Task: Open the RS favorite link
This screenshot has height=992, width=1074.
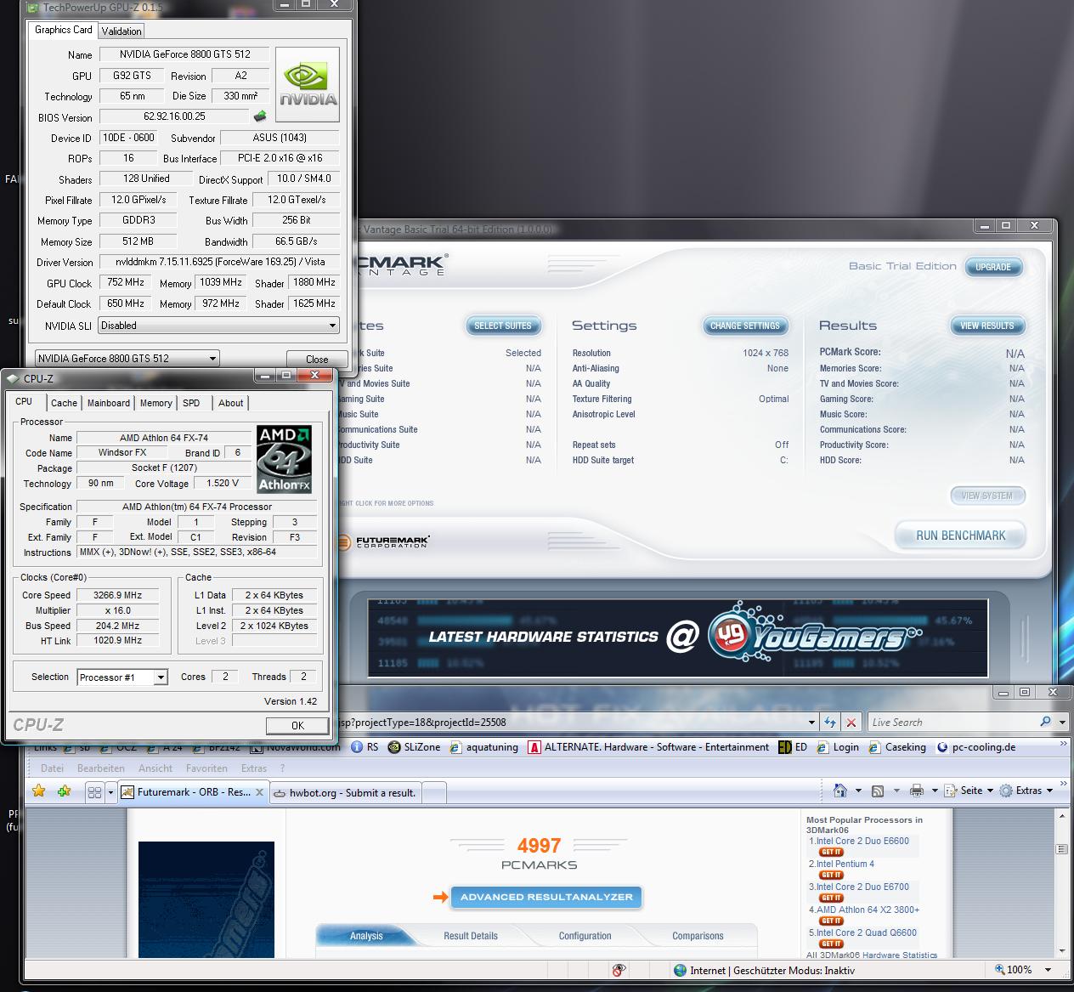Action: [x=365, y=747]
